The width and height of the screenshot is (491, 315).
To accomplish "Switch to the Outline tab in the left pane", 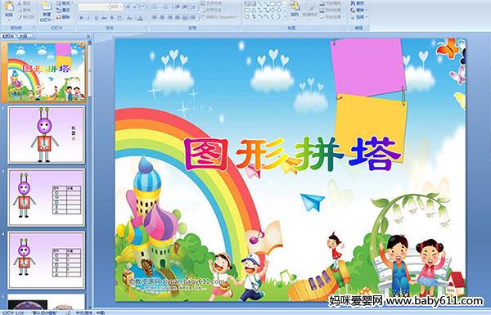I will pos(23,36).
